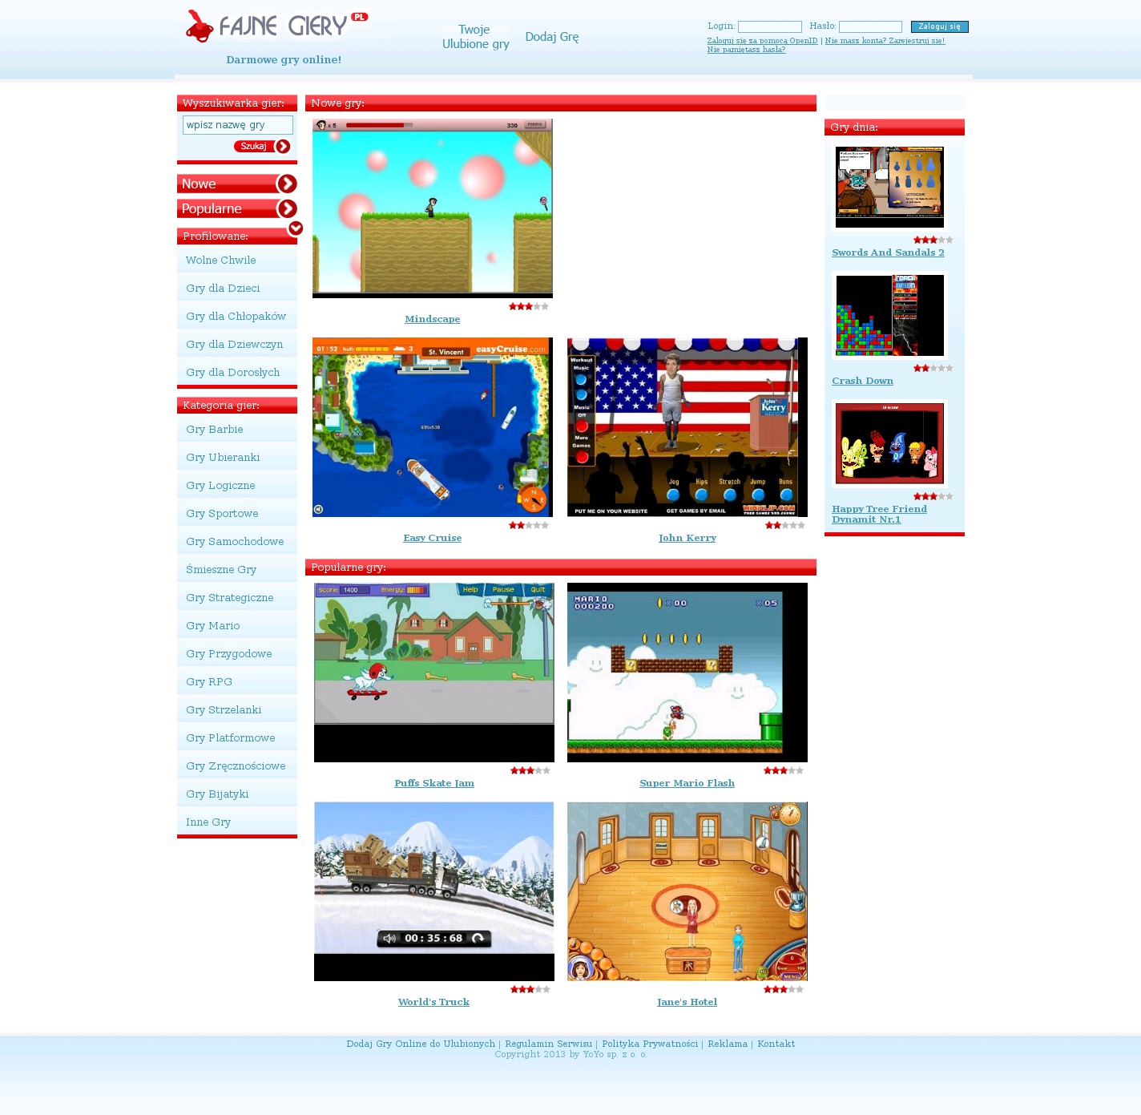Open Gry dla Chłopaków category
Screen dimensions: 1141x1115
point(237,317)
